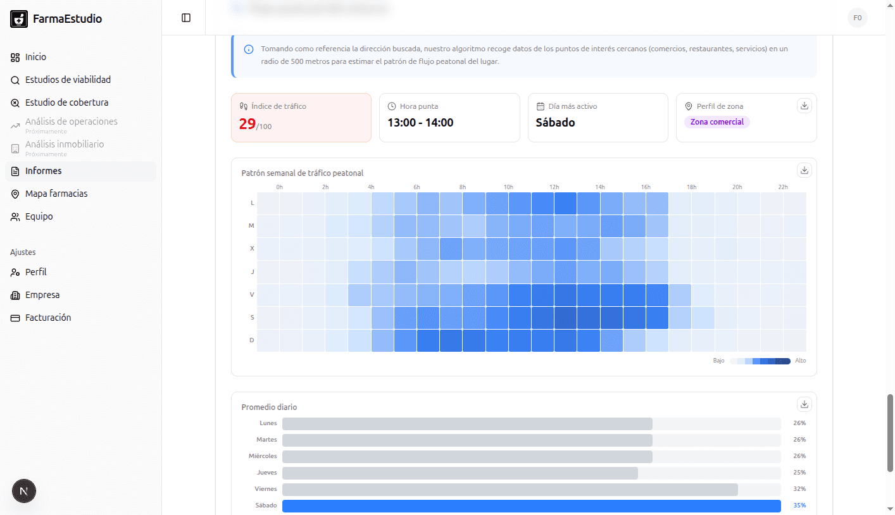Select Informes in the sidebar

tap(43, 171)
